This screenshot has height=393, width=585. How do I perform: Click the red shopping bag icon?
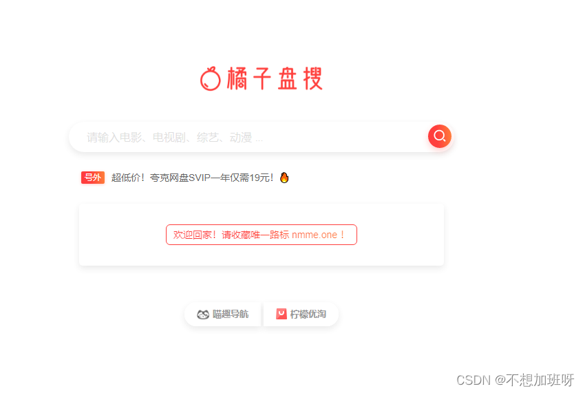click(x=281, y=315)
